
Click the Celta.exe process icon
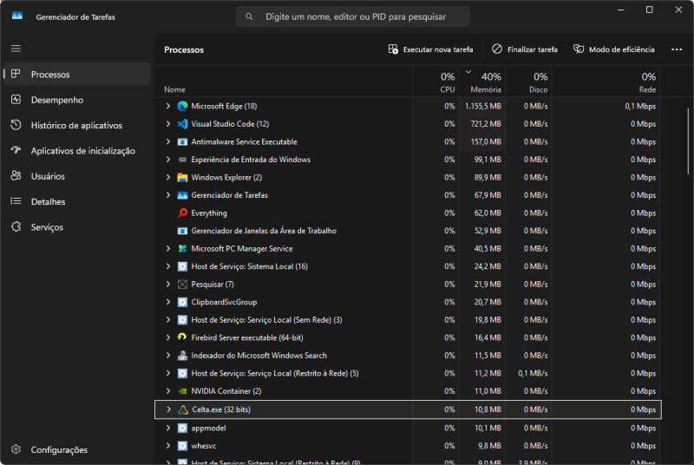(182, 409)
